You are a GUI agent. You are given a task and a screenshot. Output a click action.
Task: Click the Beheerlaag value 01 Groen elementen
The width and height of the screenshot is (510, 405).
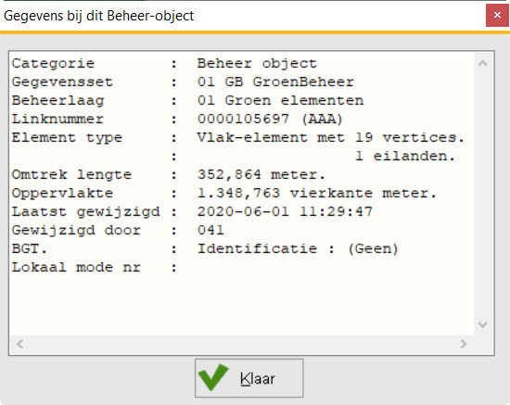280,100
